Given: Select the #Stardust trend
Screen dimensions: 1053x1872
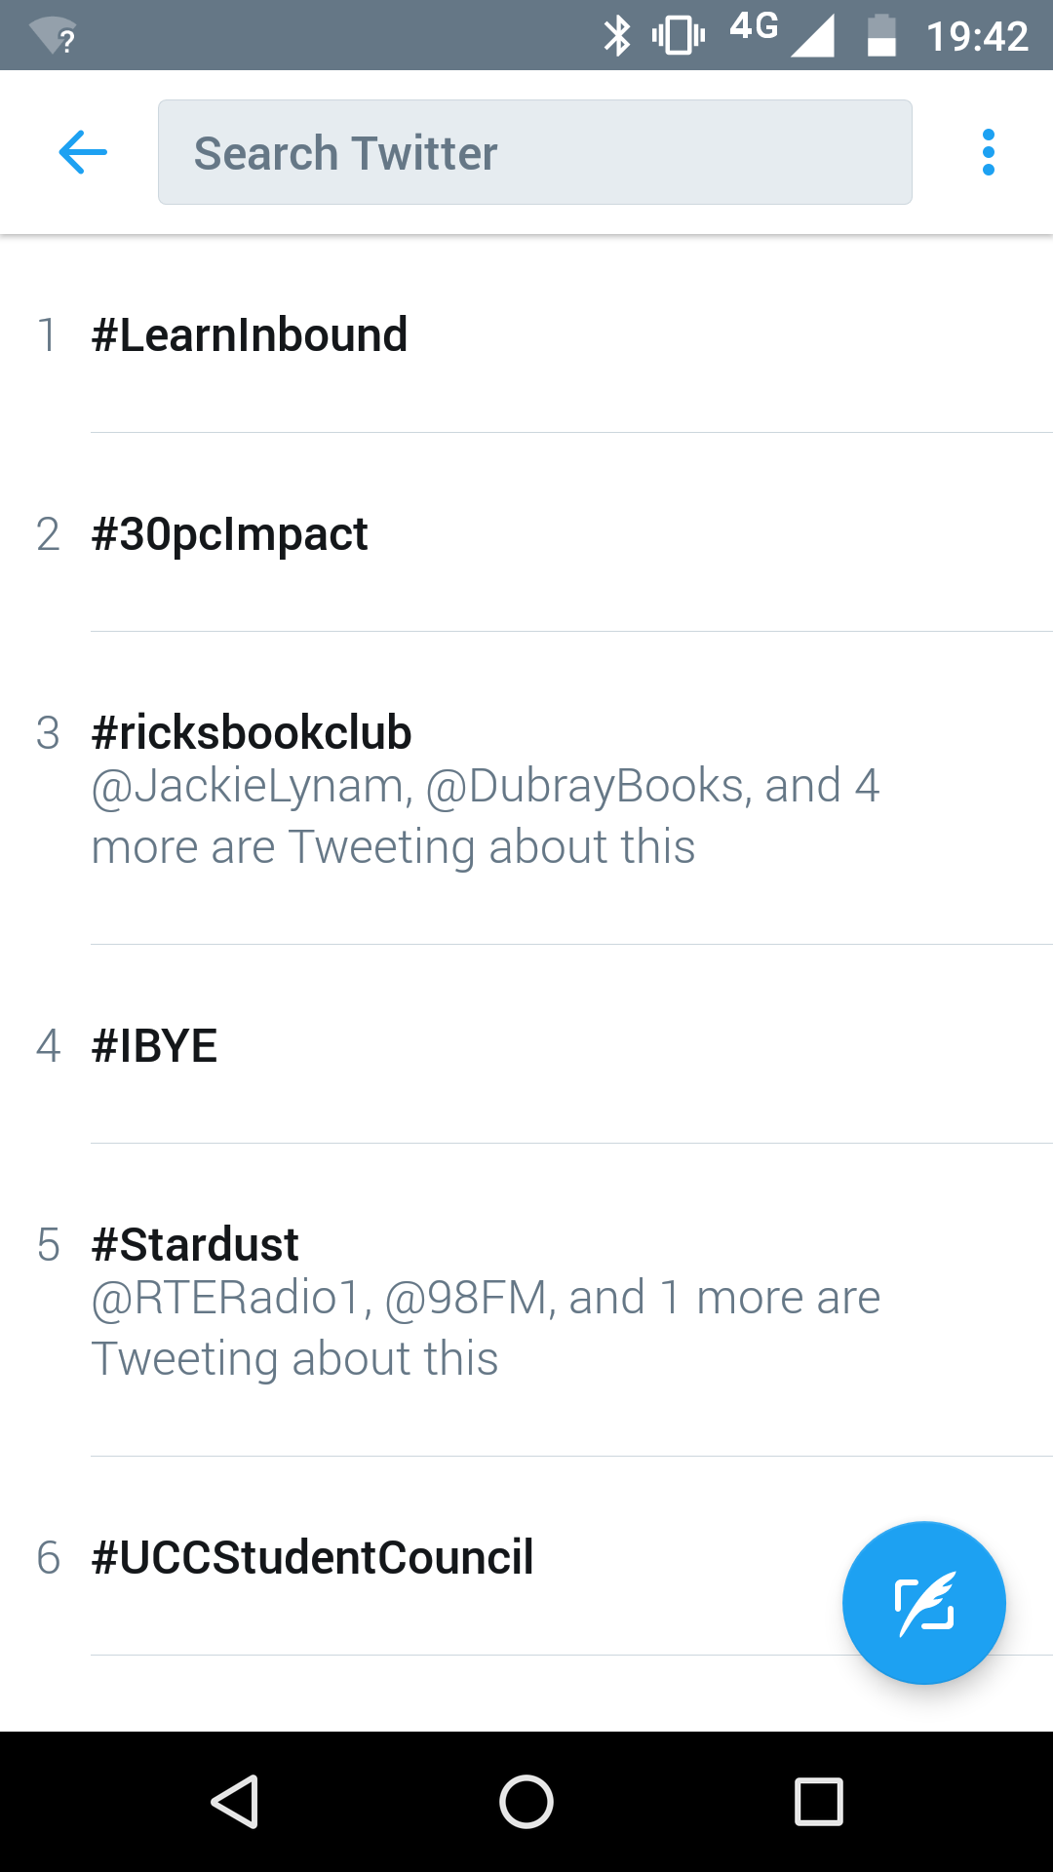Looking at the screenshot, I should 526,1301.
